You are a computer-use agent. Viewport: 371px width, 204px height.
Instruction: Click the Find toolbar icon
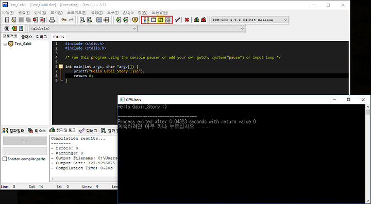click(82, 20)
